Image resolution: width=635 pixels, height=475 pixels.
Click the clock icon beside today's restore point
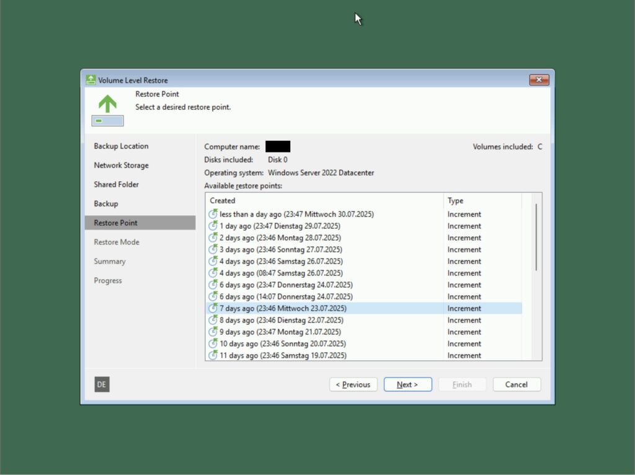(213, 214)
